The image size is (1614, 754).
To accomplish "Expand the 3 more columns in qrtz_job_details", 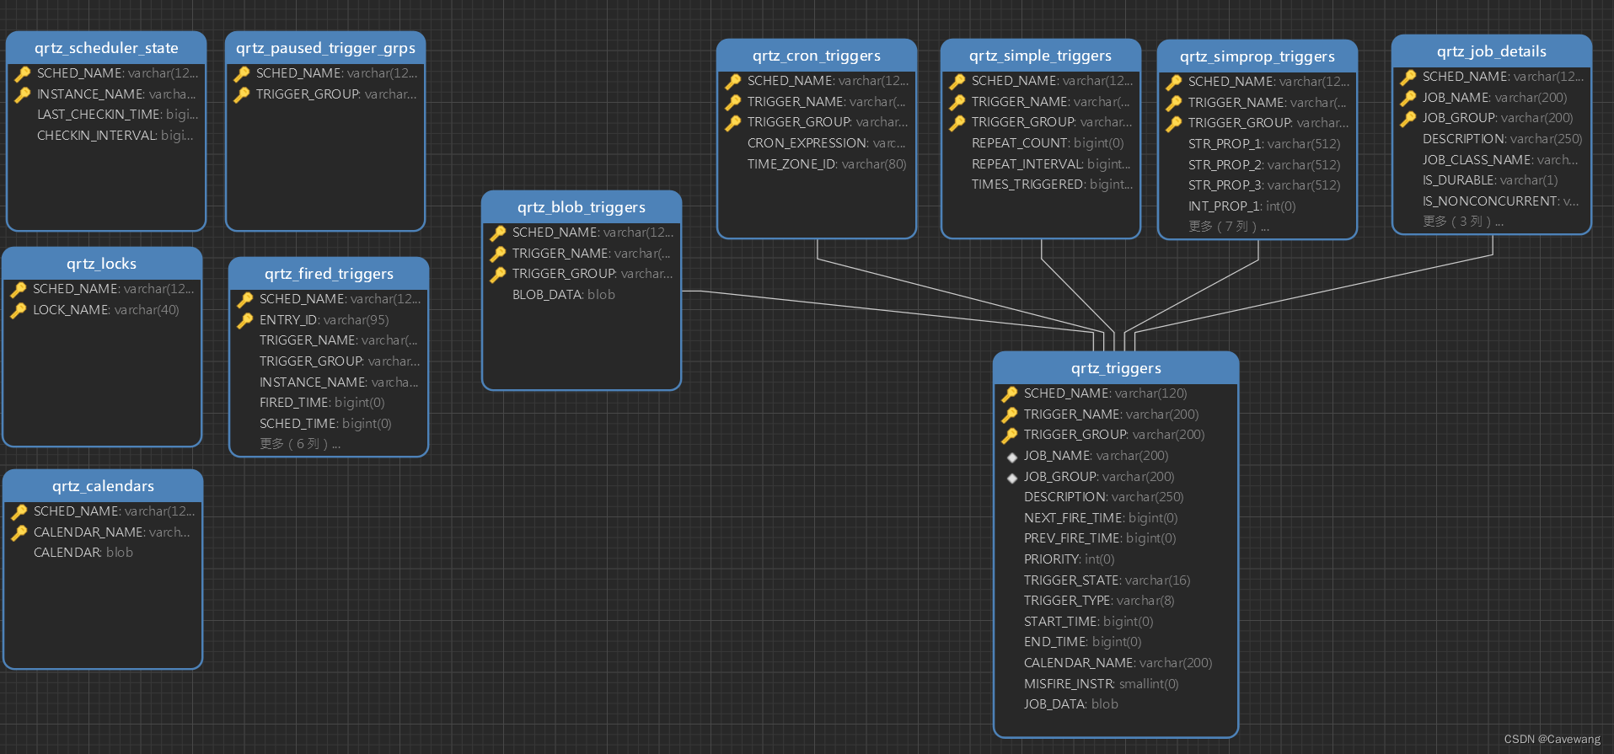I will tap(1462, 222).
